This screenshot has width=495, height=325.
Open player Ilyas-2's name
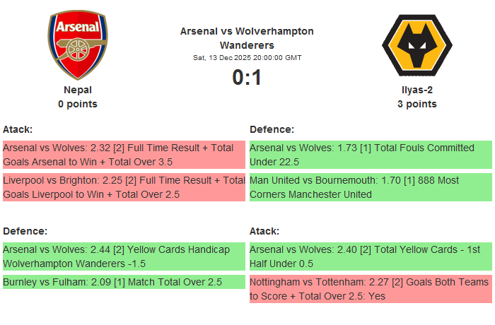point(417,90)
